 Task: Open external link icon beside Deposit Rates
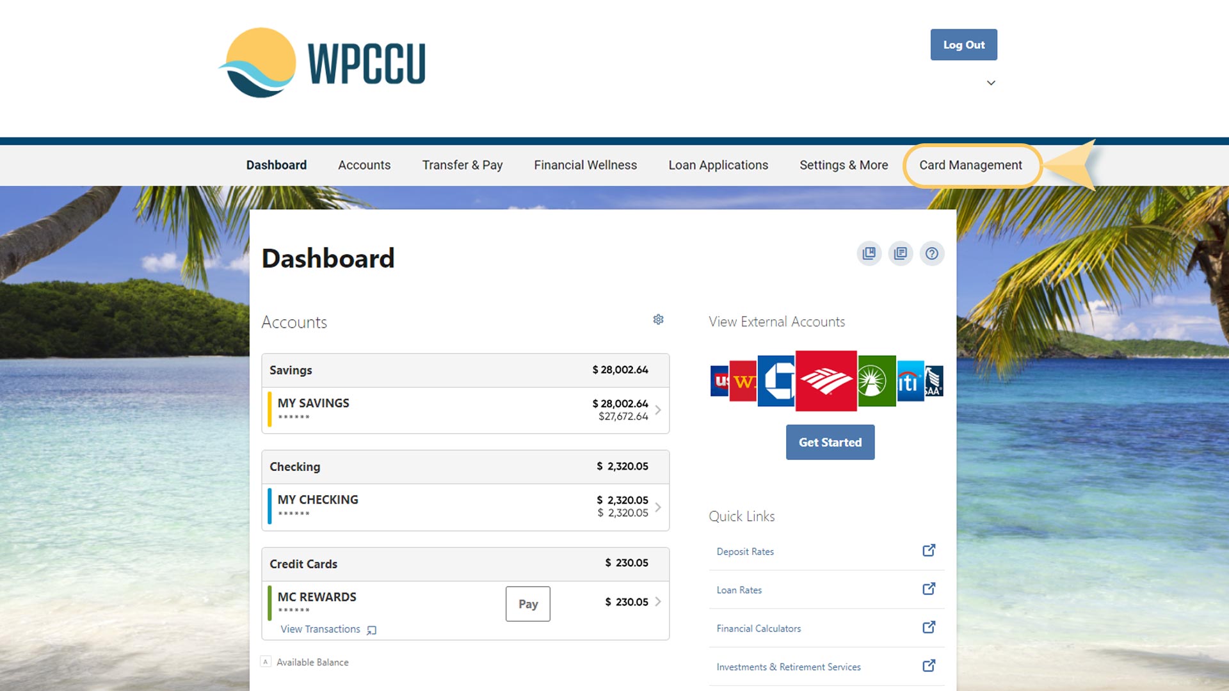click(929, 550)
